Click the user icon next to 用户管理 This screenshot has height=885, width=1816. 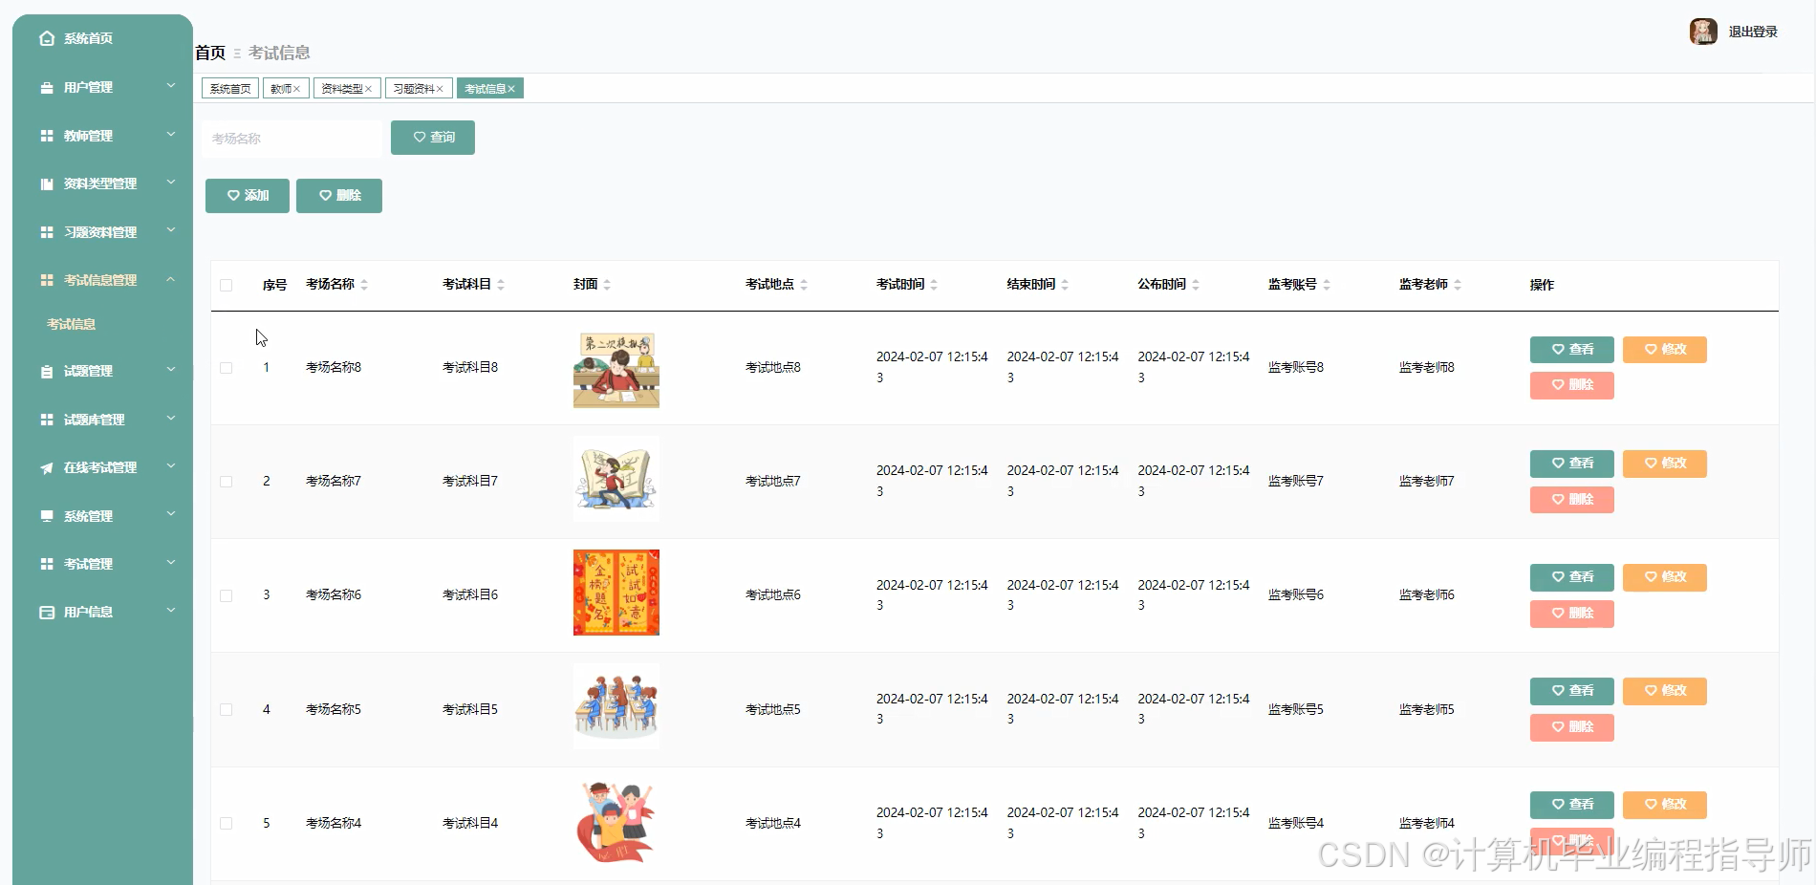point(45,87)
